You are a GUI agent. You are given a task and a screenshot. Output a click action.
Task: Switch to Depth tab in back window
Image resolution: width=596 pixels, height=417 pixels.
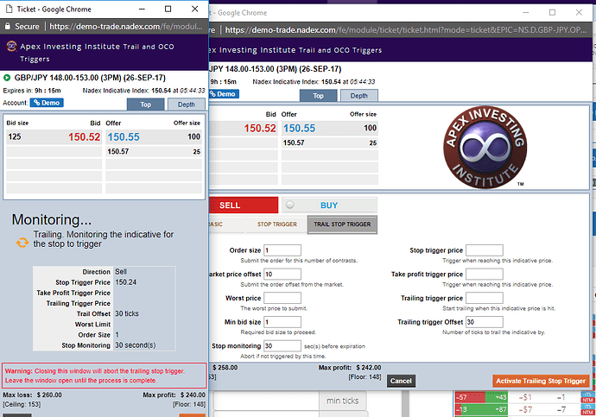click(358, 96)
